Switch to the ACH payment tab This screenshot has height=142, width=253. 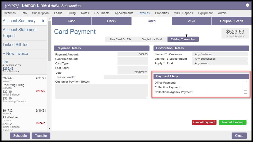pos(191,21)
